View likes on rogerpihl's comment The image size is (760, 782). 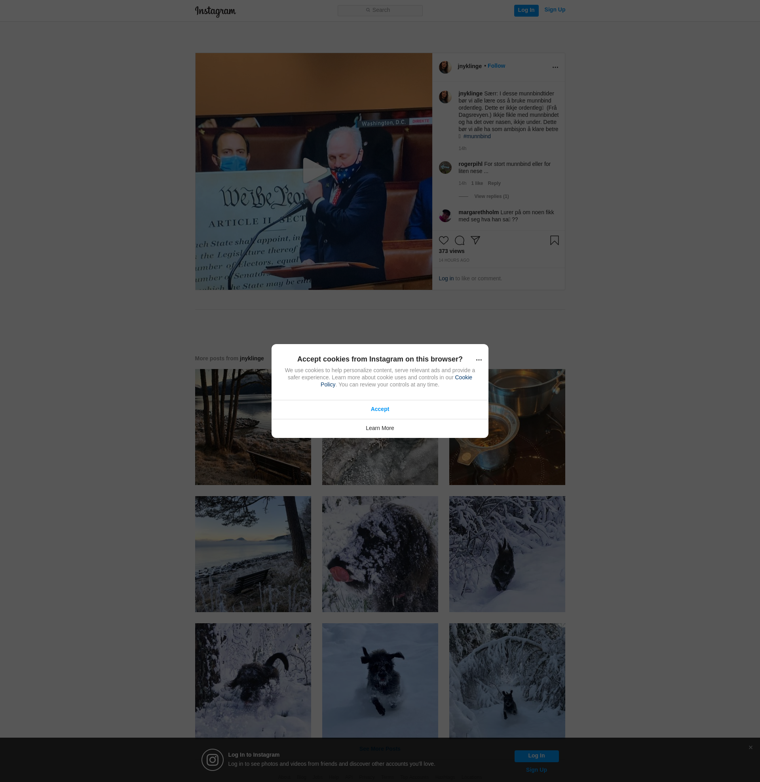click(477, 183)
